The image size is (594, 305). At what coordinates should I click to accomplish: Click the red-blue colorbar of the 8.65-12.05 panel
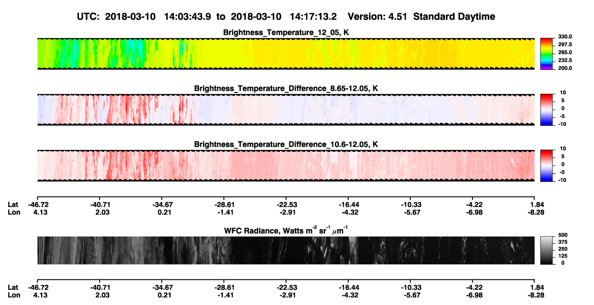click(547, 110)
